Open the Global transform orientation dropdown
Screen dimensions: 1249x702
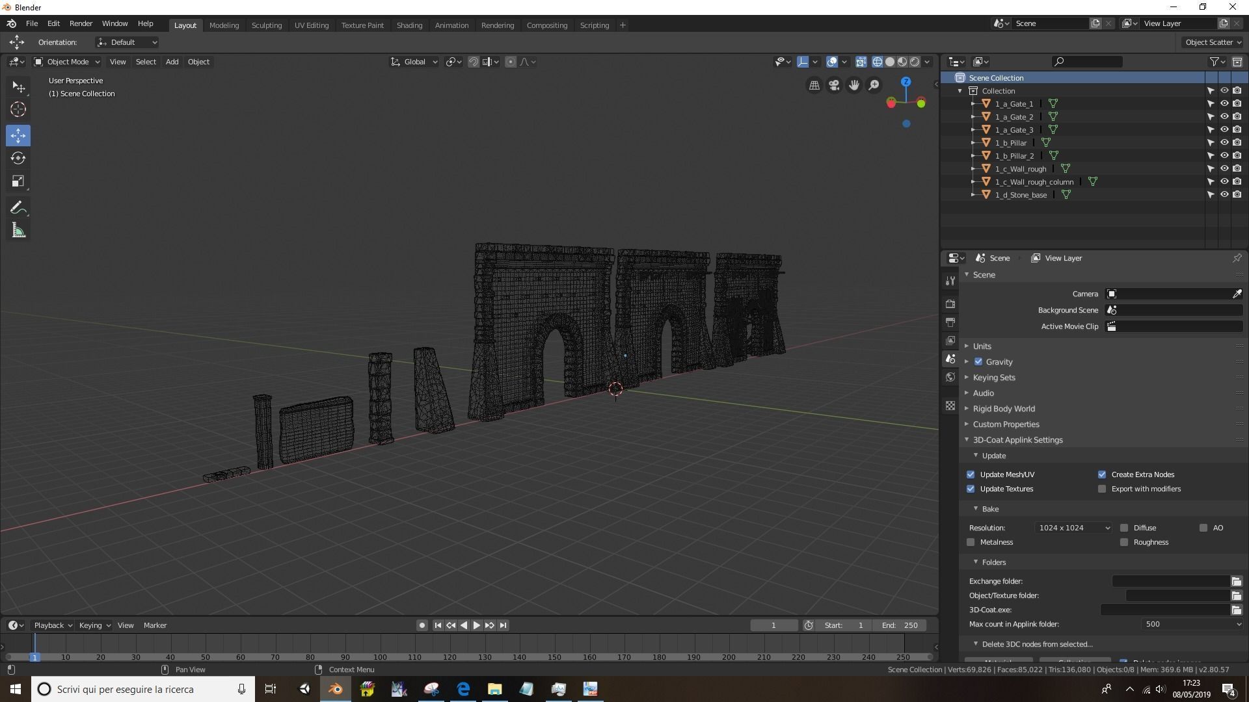coord(414,62)
